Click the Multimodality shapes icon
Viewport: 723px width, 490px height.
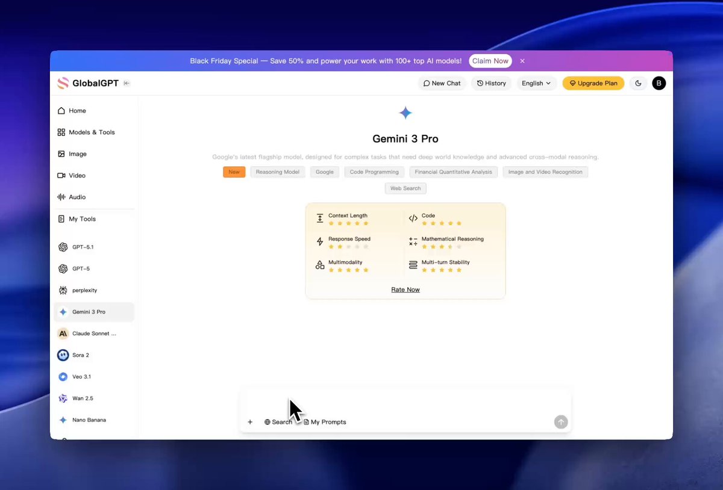[320, 265]
